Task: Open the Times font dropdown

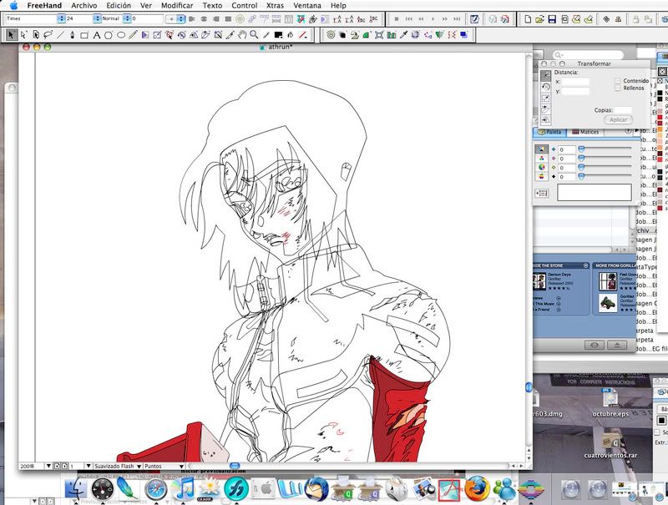Action: (61, 18)
